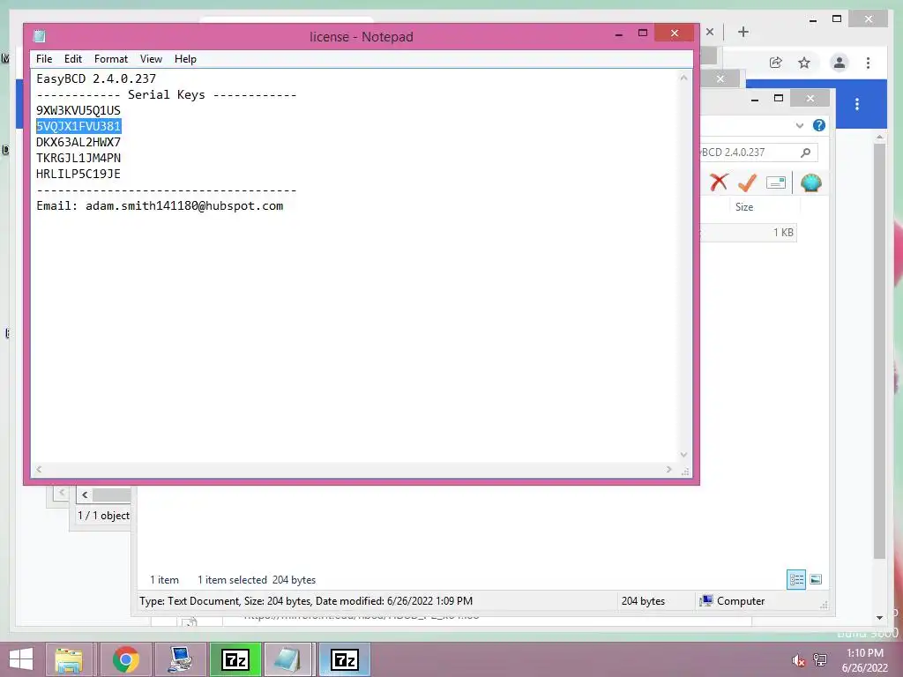
Task: Click the highlighted serial key 5VQJX1FVU381
Action: [78, 126]
